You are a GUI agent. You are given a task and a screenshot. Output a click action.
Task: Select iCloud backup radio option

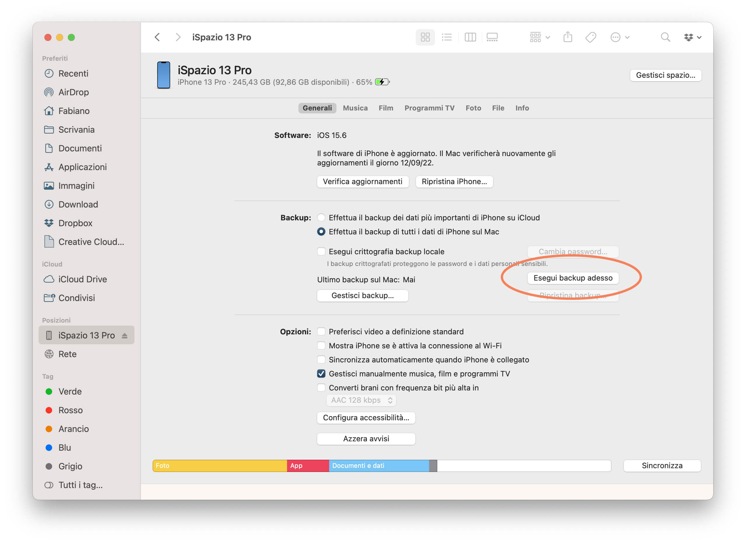point(321,218)
